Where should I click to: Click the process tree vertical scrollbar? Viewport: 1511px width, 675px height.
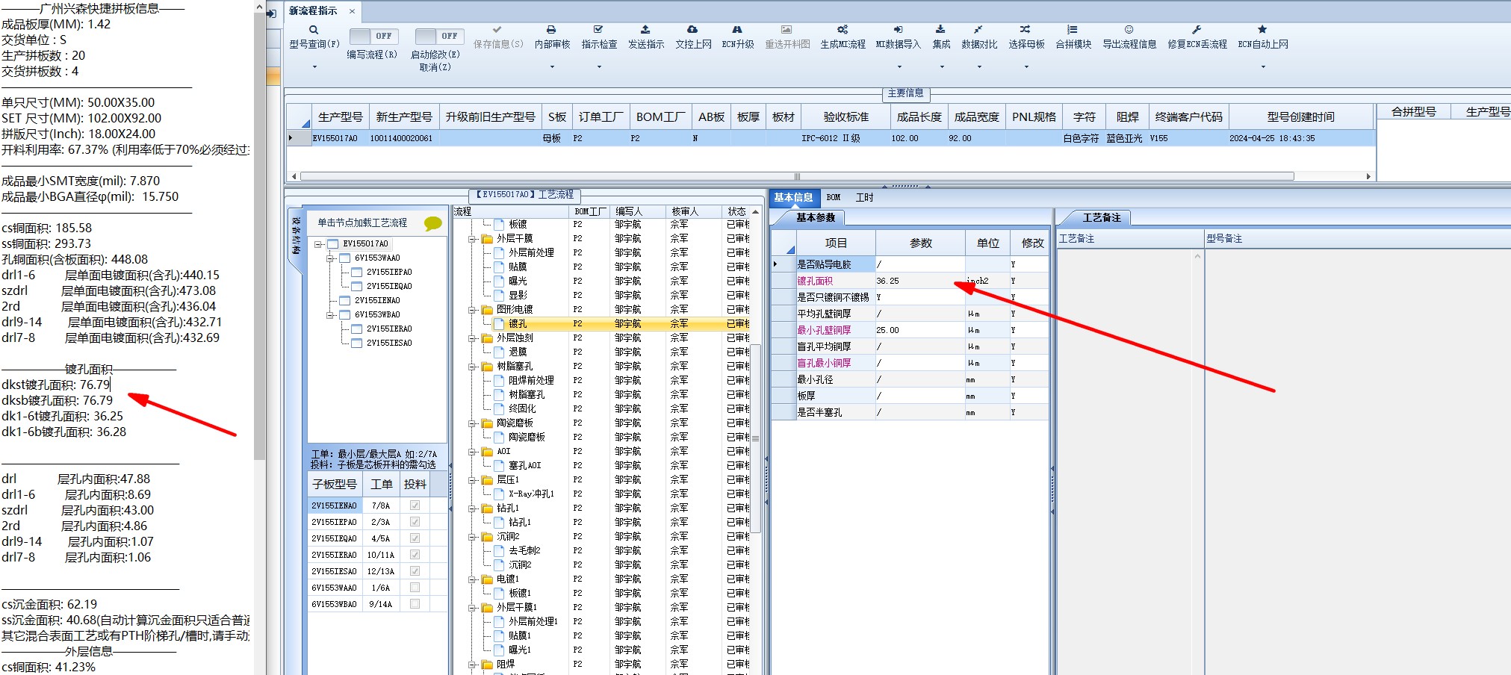755,438
